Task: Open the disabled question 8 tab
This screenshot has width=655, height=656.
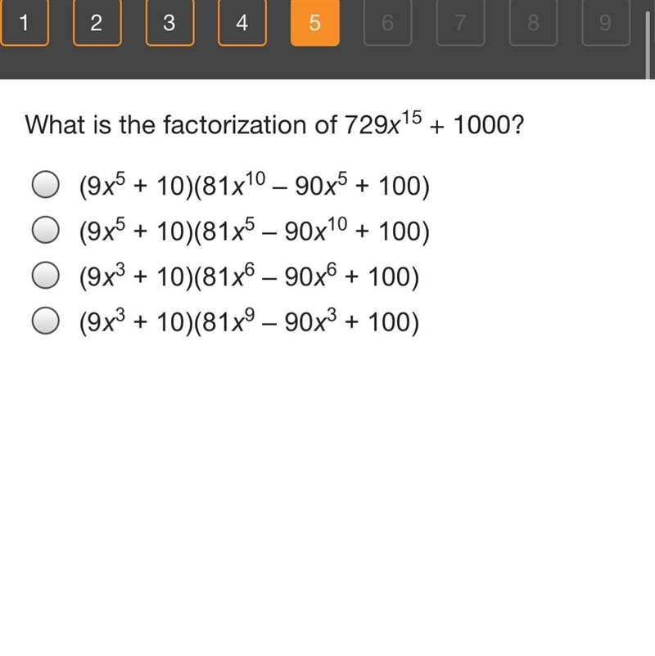Action: coord(533,23)
